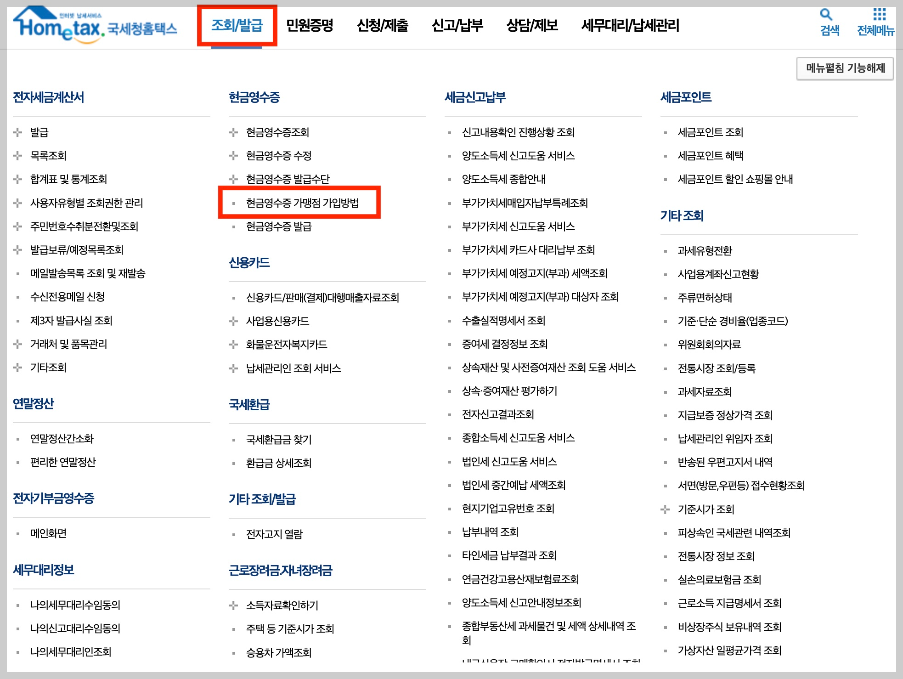Open 수출실적명세서 조회 link
The width and height of the screenshot is (903, 679).
coord(503,321)
